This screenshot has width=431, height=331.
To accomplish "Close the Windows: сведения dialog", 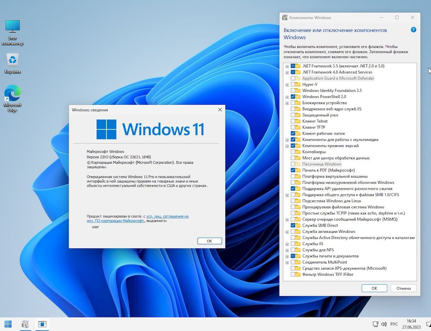I will pyautogui.click(x=220, y=110).
